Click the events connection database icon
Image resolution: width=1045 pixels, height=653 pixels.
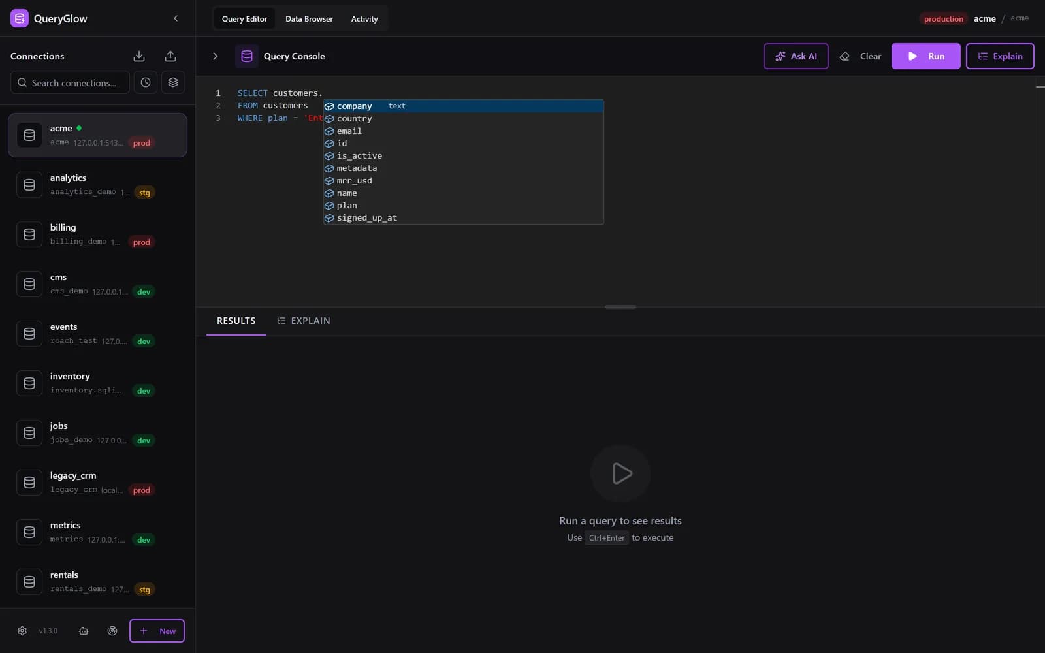[29, 334]
